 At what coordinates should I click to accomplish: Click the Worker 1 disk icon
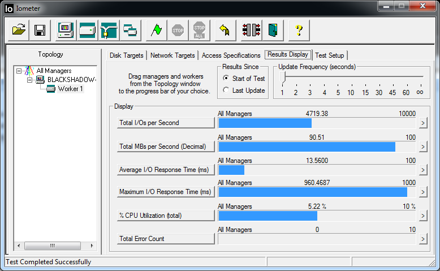click(51, 89)
